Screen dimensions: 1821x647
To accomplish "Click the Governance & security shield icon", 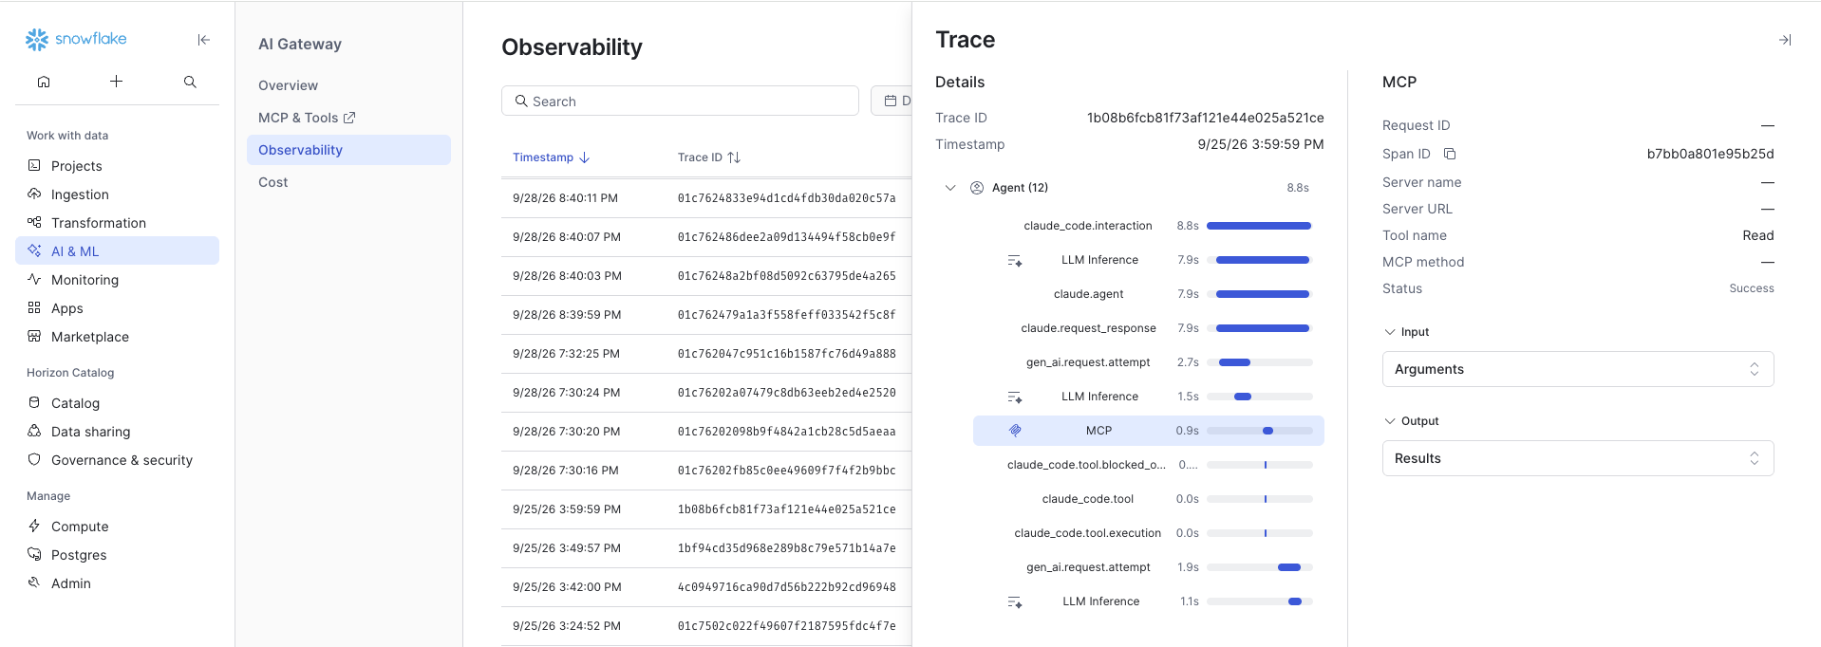I will click(34, 459).
